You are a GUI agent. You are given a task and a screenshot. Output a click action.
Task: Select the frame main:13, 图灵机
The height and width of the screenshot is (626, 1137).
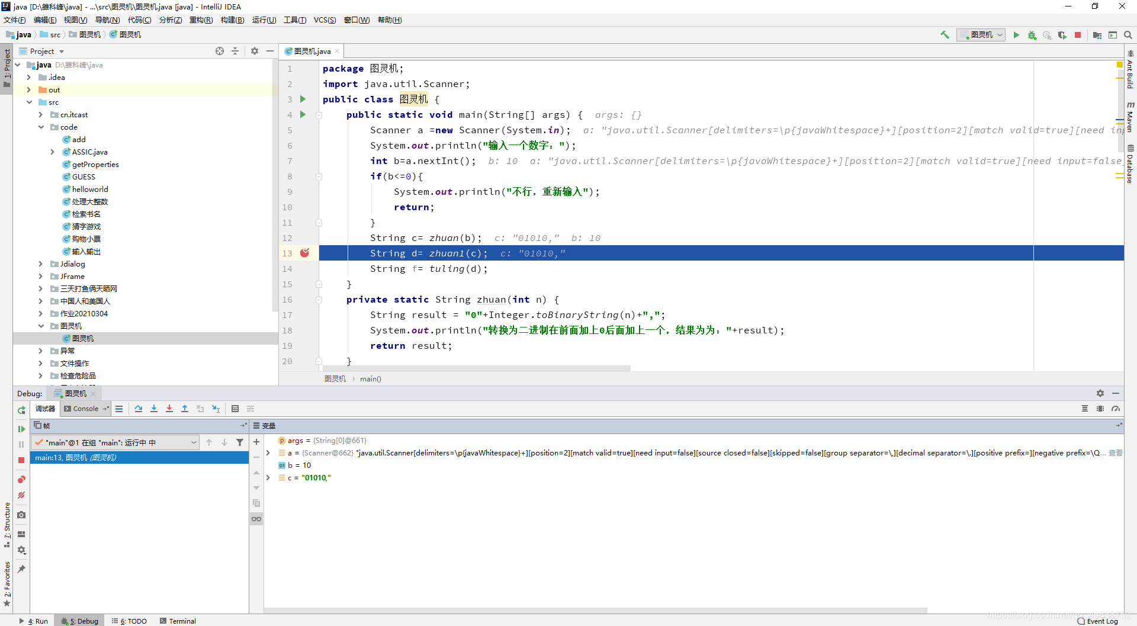pos(139,458)
